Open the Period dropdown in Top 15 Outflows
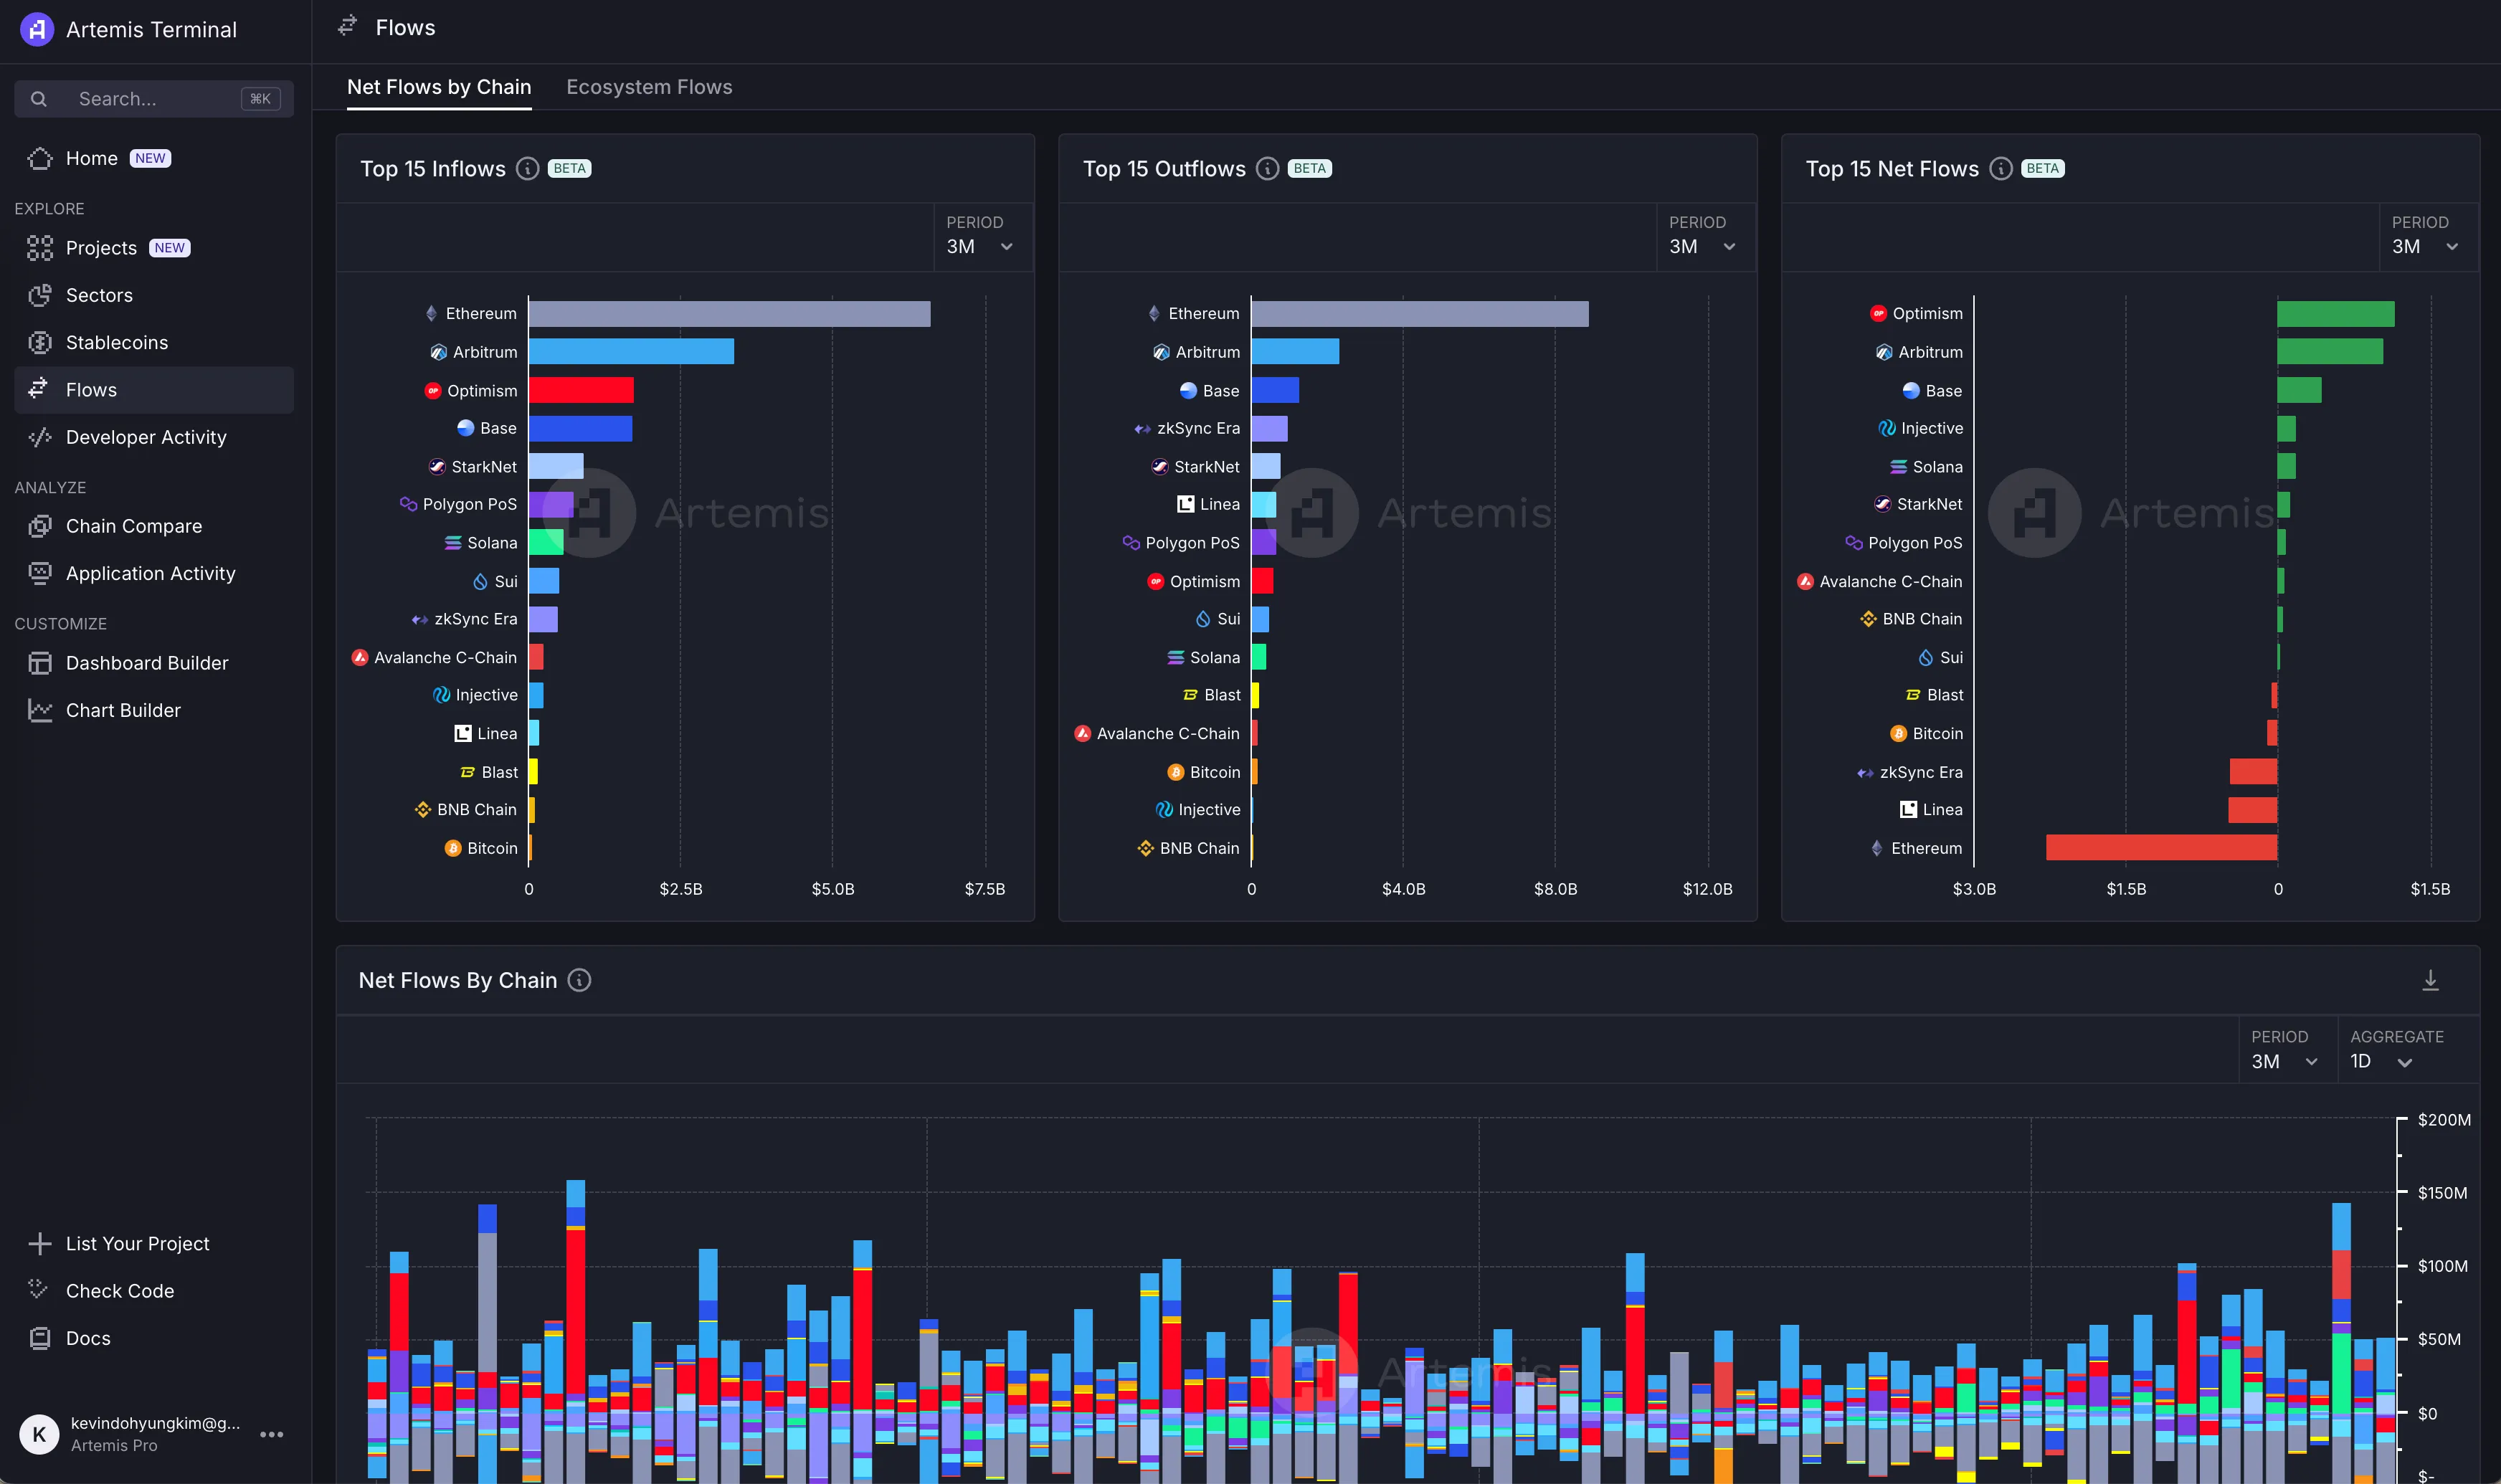Viewport: 2501px width, 1484px height. 1705,238
